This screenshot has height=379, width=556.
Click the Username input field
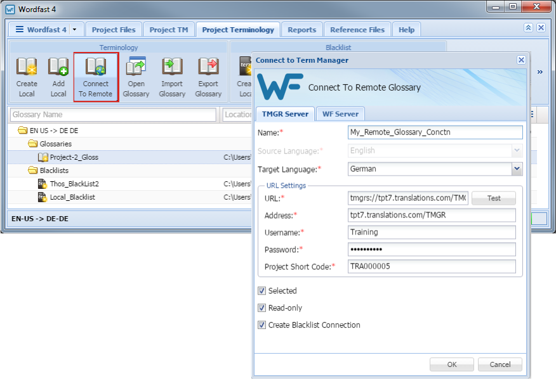(432, 232)
